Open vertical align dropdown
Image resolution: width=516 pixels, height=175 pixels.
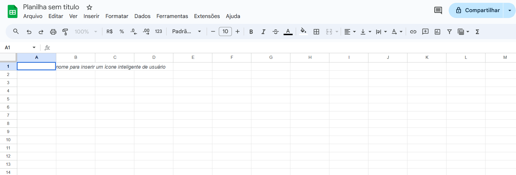[366, 32]
